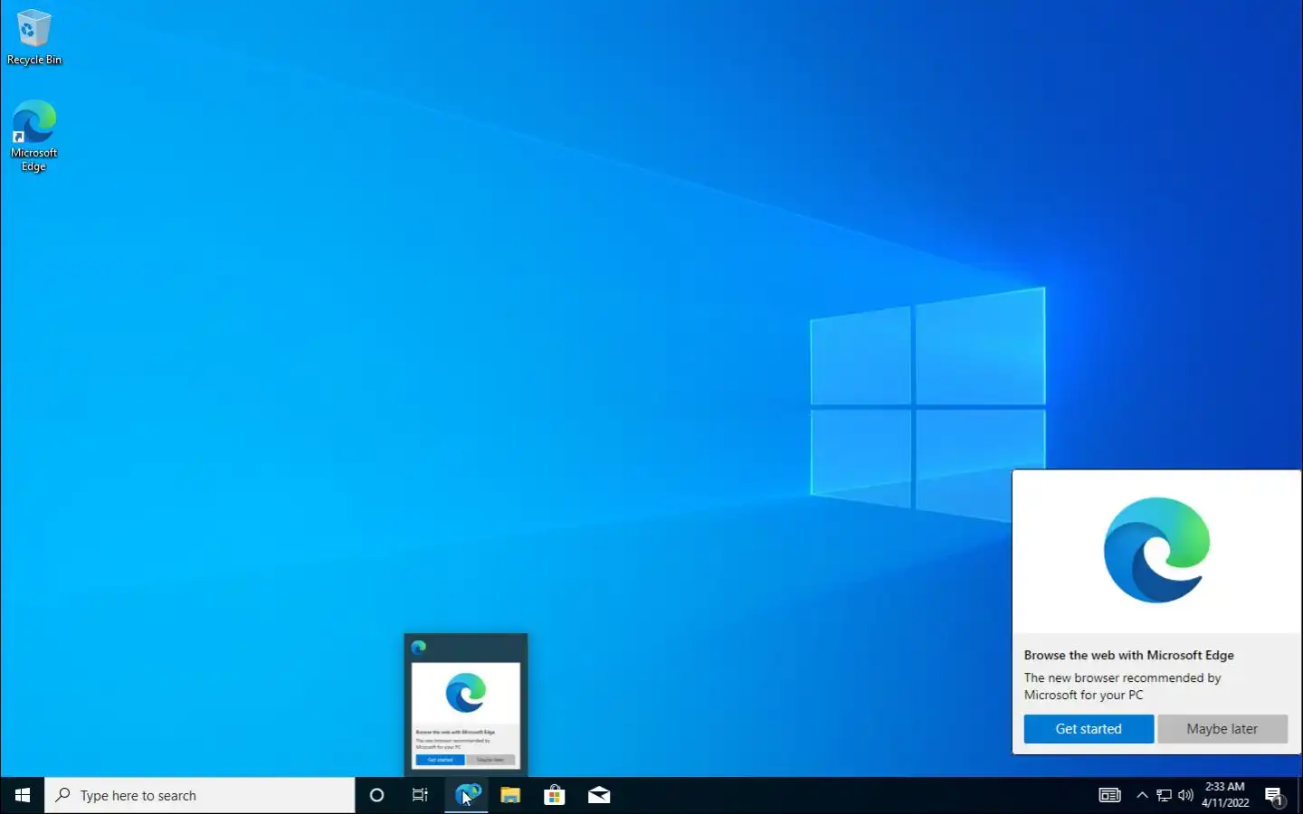Viewport: 1303px width, 814px height.
Task: Click the clock showing 2:33 AM
Action: 1225,795
